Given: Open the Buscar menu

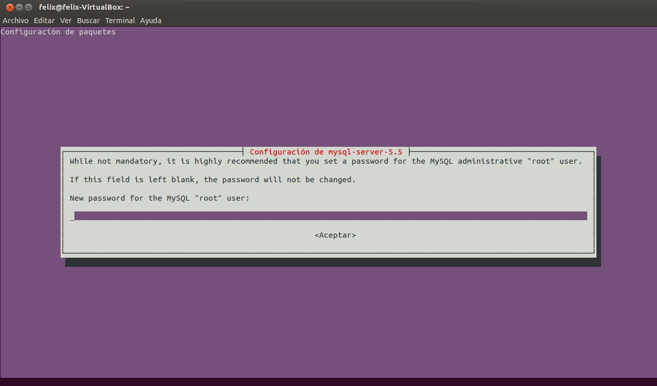Looking at the screenshot, I should pyautogui.click(x=88, y=21).
